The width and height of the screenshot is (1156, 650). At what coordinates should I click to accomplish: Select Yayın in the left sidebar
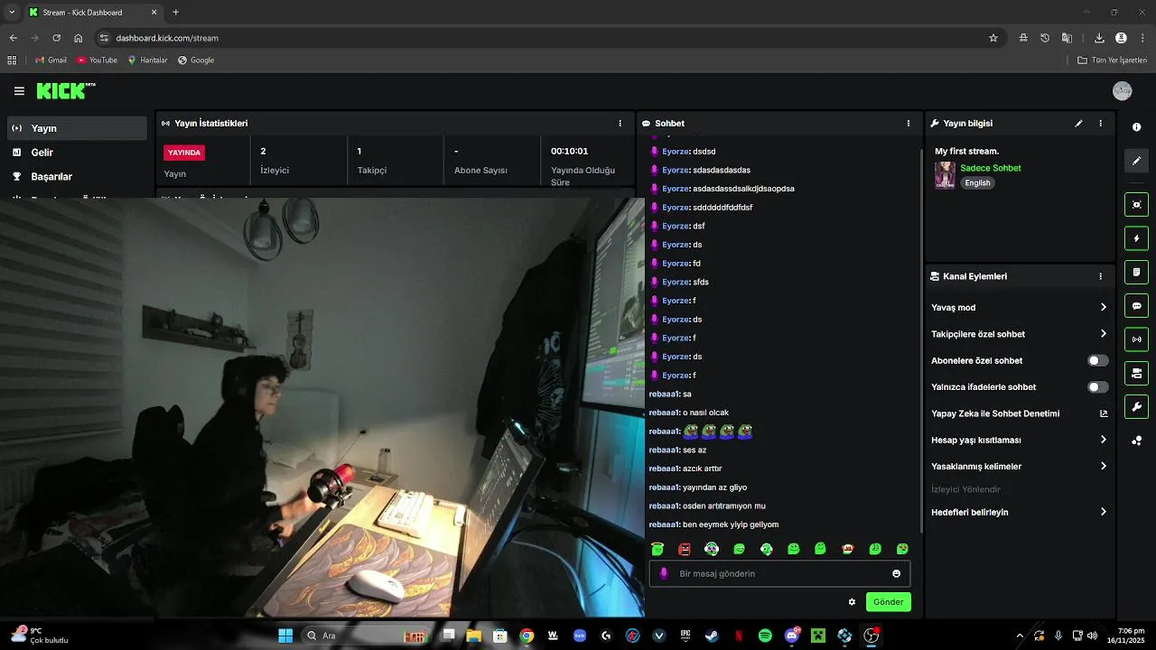[77, 128]
